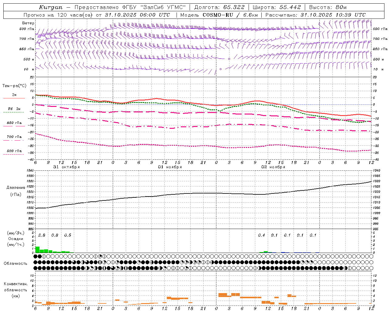Select the "(мм/1ч.)" precipitation unit label
The height and width of the screenshot is (311, 389).
pos(16,244)
